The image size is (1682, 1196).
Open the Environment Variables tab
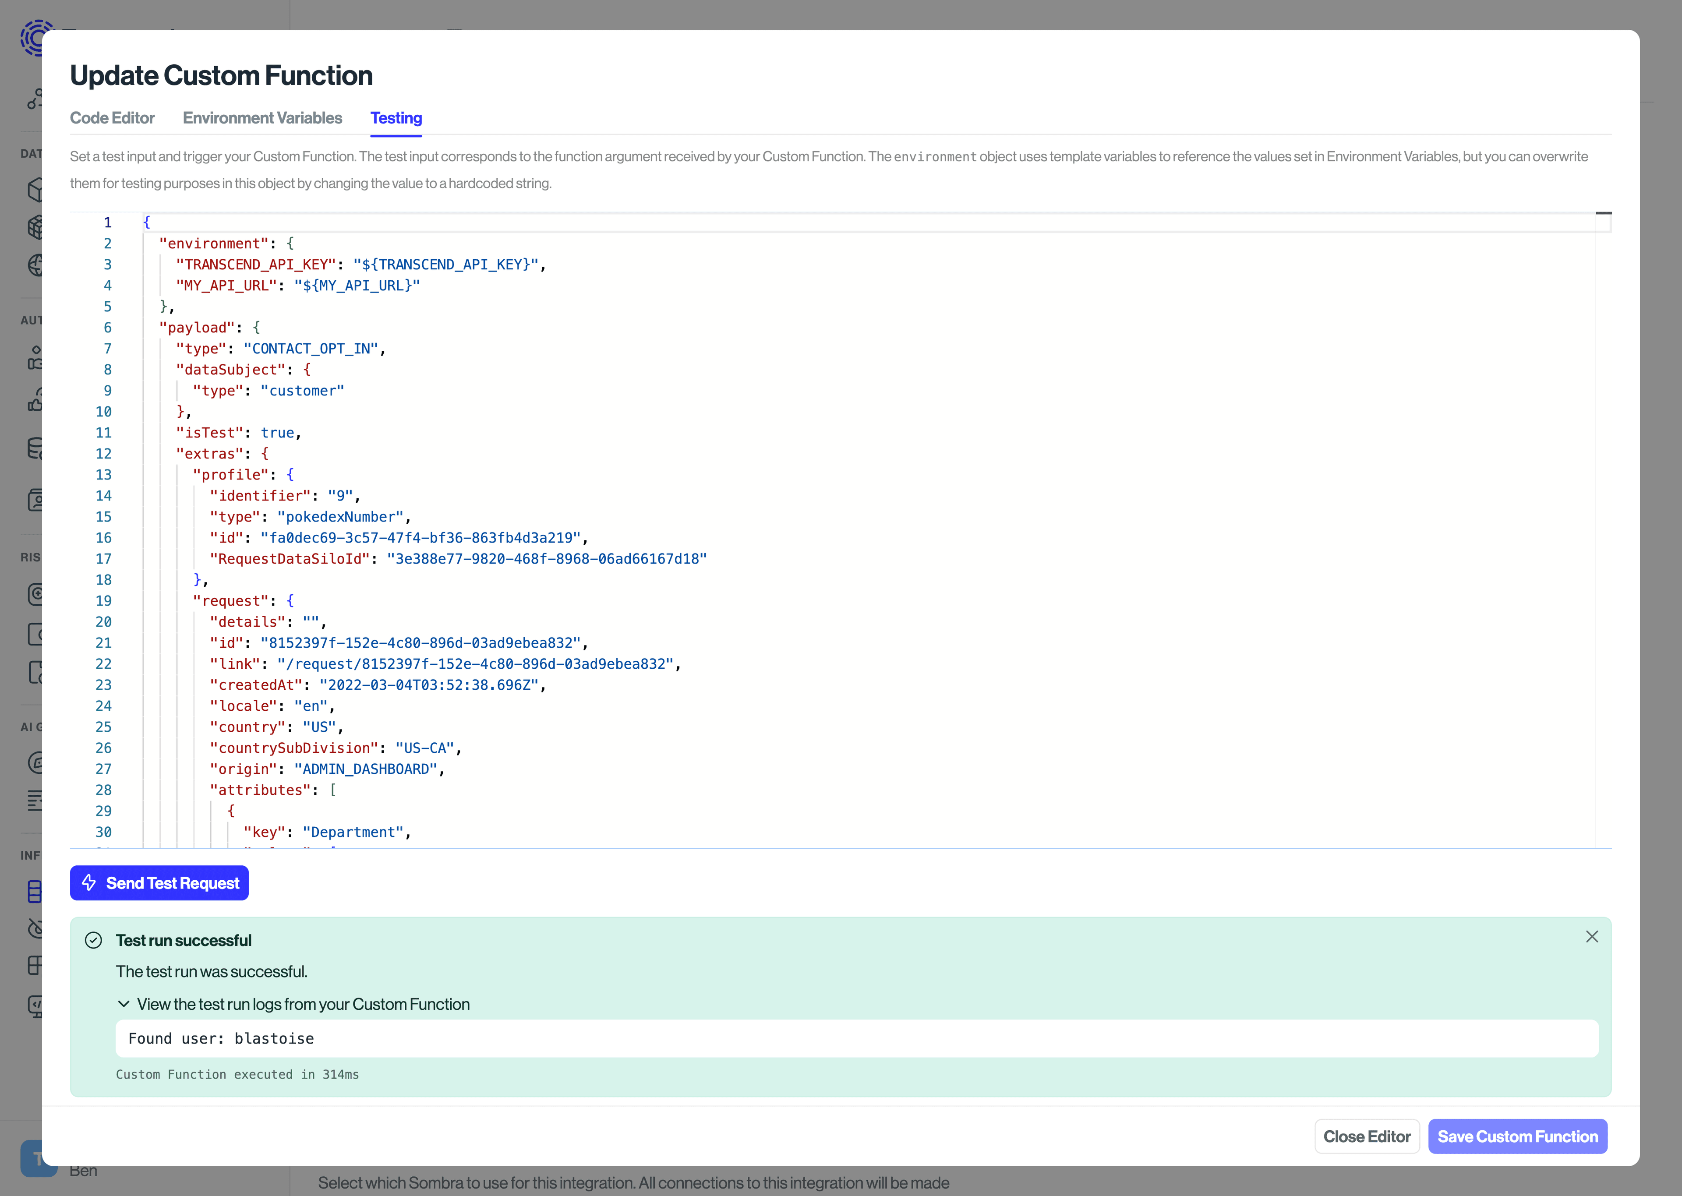(262, 118)
